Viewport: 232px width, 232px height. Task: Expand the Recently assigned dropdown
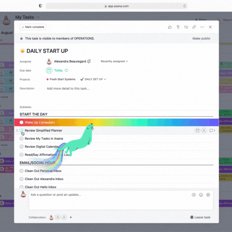click(114, 61)
